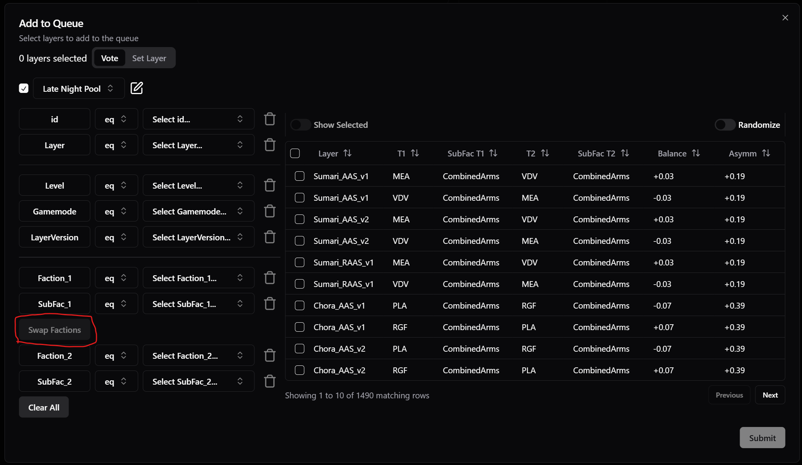Check the select-all rows checkbox in header
This screenshot has height=465, width=802.
coord(295,153)
